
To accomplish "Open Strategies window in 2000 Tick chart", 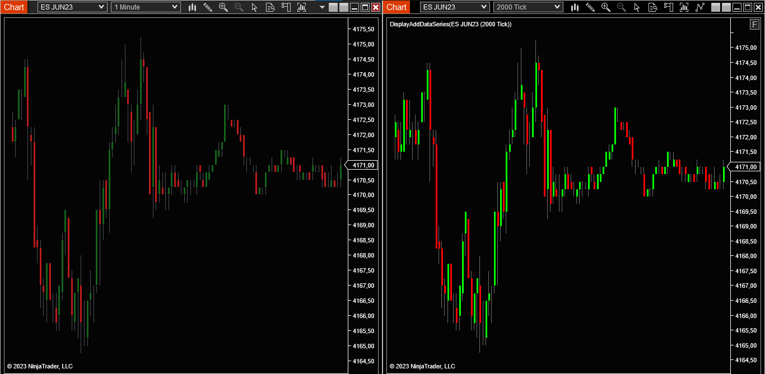I will [700, 7].
